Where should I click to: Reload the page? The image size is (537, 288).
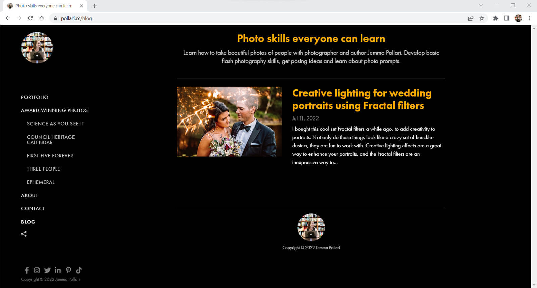[x=30, y=18]
